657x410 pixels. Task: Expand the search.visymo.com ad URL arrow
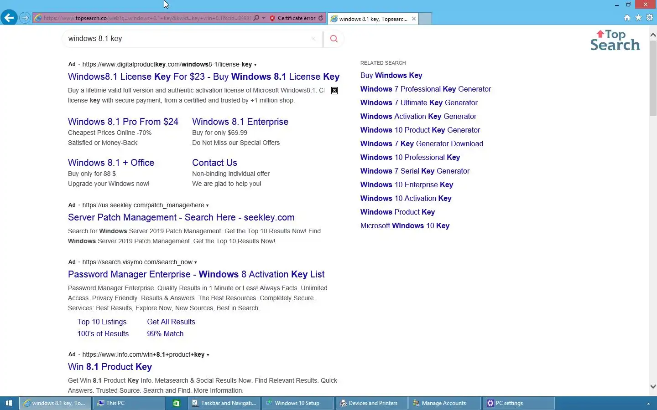pos(195,262)
